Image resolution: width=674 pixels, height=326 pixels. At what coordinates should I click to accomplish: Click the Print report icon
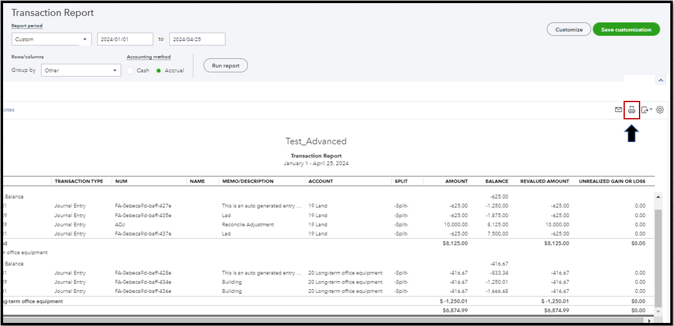click(x=632, y=110)
